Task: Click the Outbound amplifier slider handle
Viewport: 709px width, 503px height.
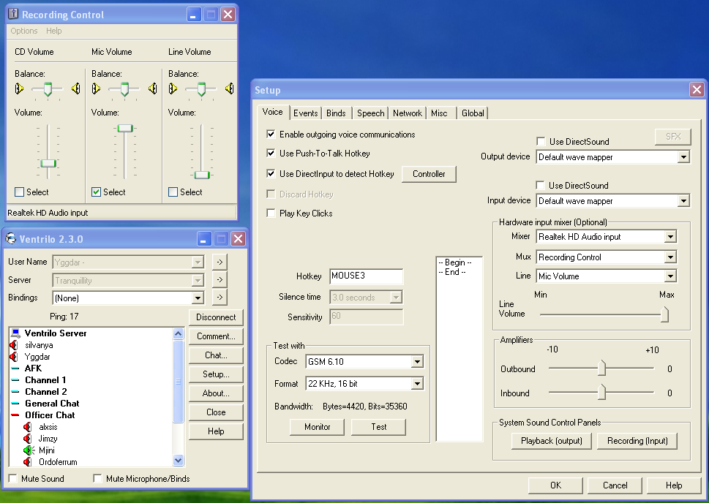Action: [601, 368]
